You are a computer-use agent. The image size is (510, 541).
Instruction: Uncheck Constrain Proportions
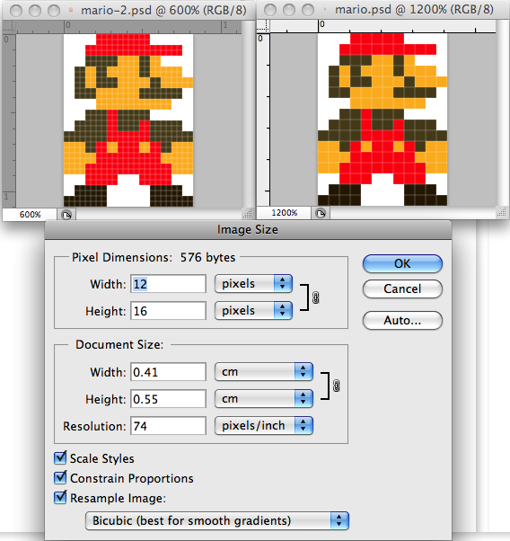60,477
